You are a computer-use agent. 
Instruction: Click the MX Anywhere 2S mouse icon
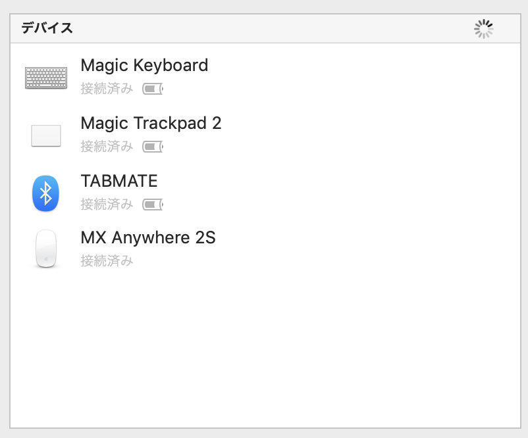pos(46,249)
